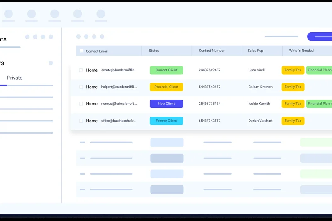Open the sales rep Lena Virell
This screenshot has height=221, width=332.
click(x=256, y=70)
